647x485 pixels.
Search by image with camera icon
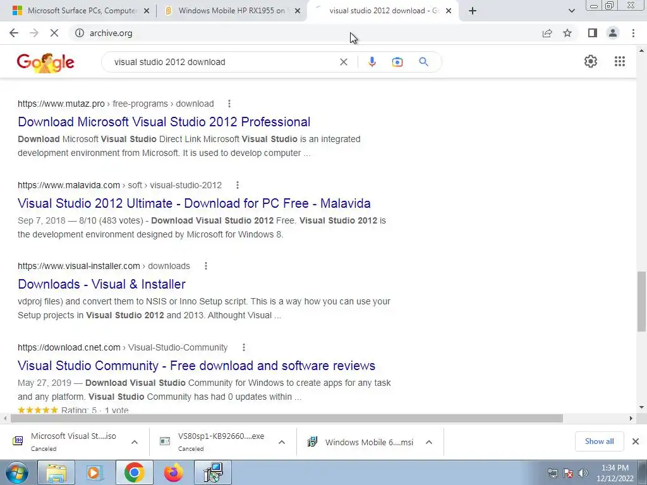(x=397, y=62)
